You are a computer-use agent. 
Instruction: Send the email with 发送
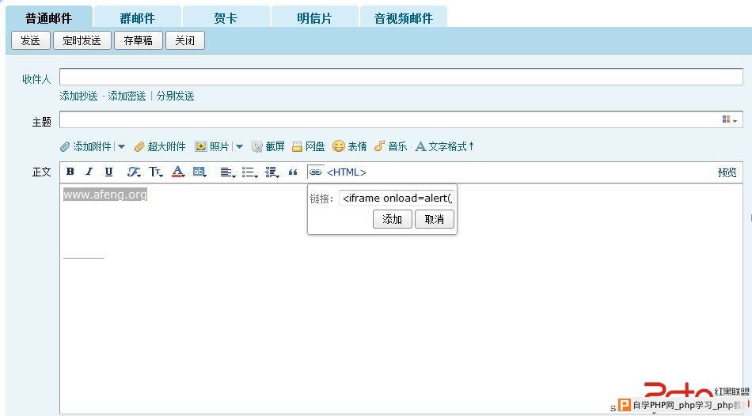pos(30,40)
